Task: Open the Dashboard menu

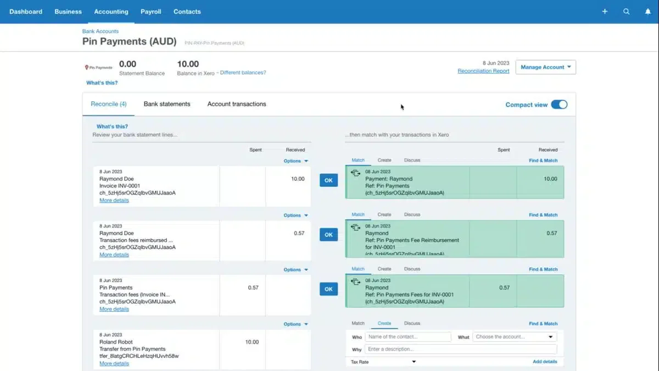Action: click(x=26, y=12)
